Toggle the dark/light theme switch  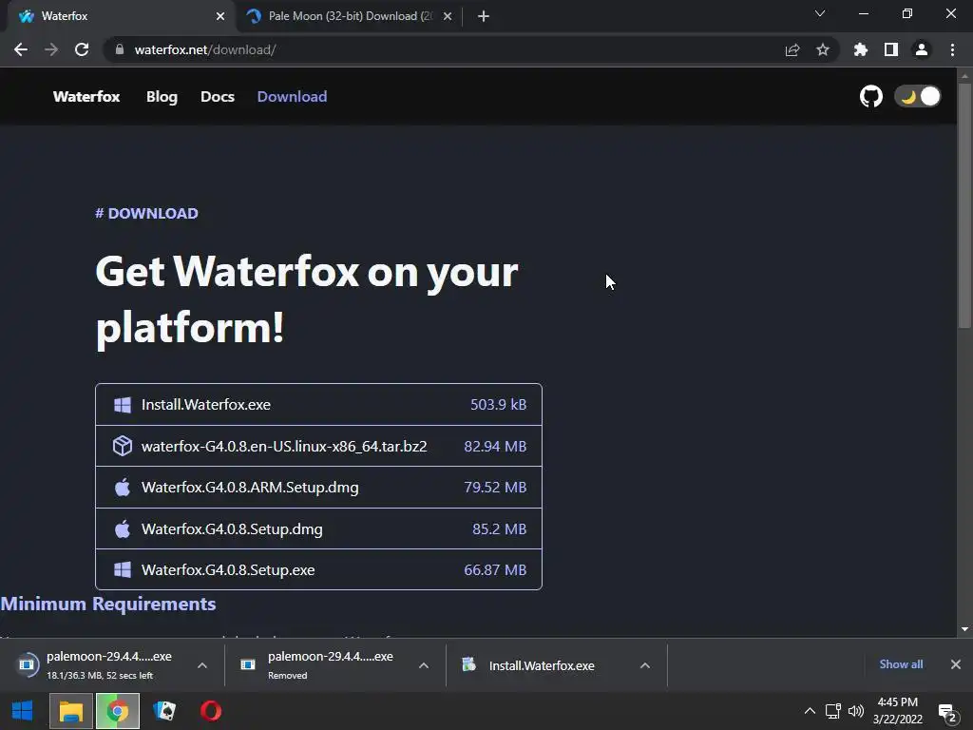[918, 96]
